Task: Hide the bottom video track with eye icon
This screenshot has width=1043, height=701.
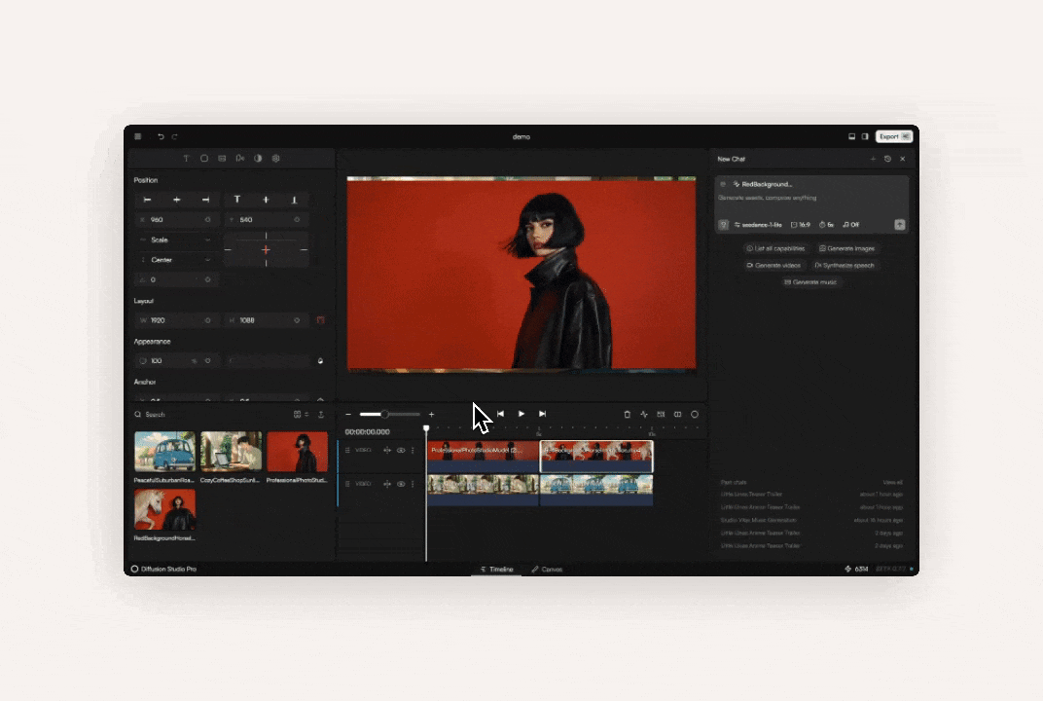Action: 401,484
